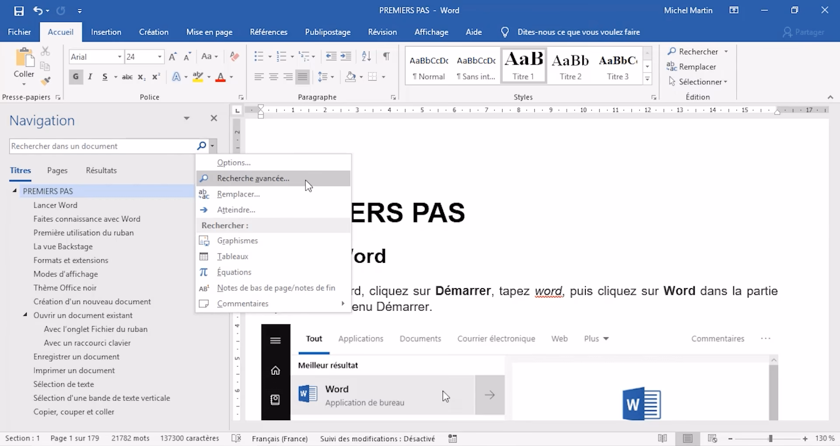The height and width of the screenshot is (446, 840).
Task: Click the navigation search input field
Action: [101, 146]
